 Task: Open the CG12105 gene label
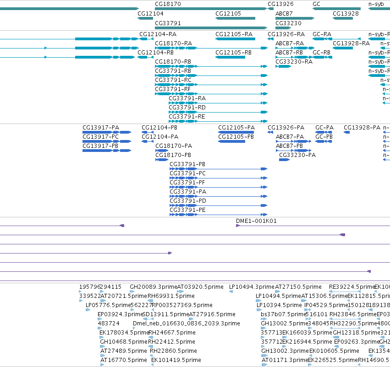228,14
